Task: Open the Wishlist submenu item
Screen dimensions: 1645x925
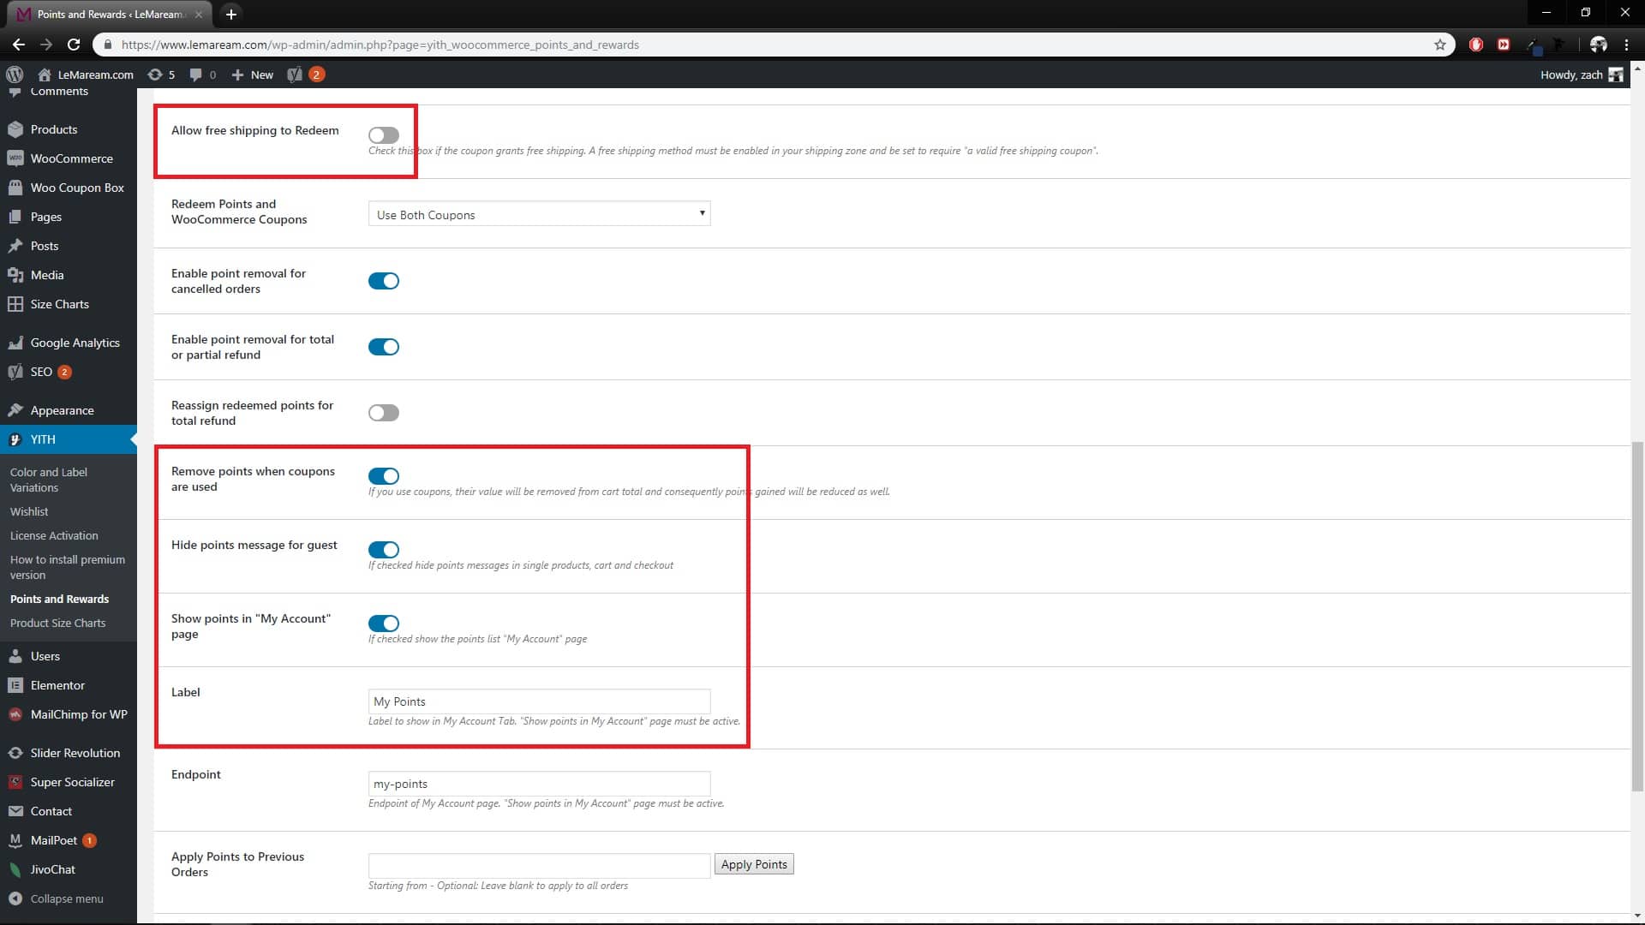Action: [29, 511]
